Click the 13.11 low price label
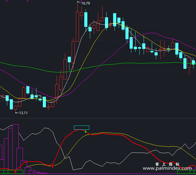 (23, 113)
